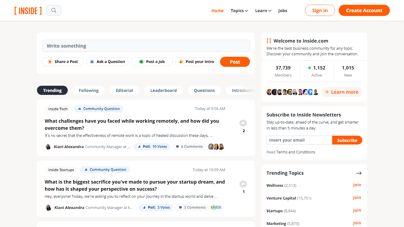Open Trending Topics arrow icon

(x=358, y=173)
